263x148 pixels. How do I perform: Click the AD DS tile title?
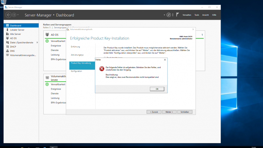54,35
